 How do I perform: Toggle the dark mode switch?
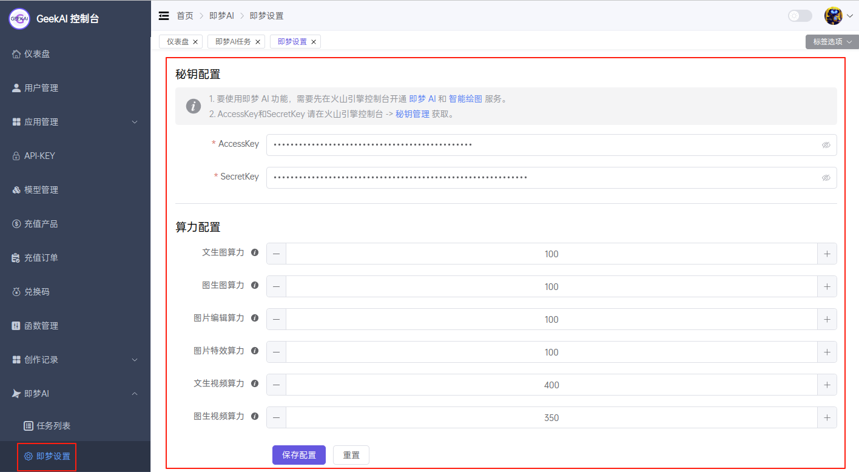(800, 16)
